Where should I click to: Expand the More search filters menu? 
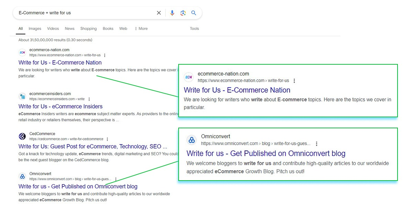[141, 29]
